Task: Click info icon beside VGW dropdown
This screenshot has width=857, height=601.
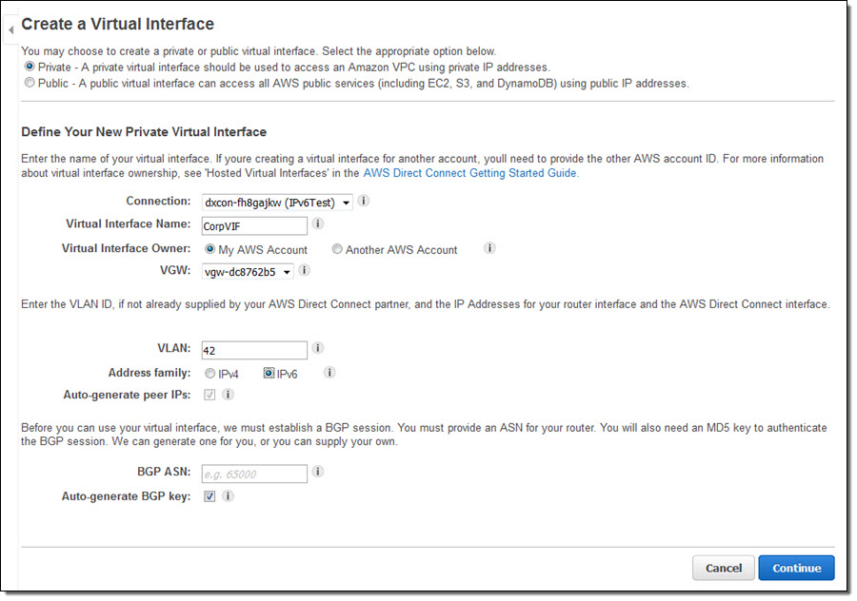Action: tap(305, 271)
